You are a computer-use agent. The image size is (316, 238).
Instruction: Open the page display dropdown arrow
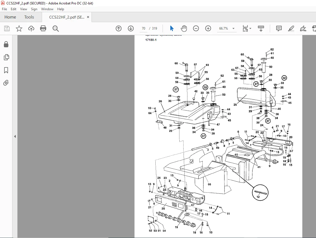(x=250, y=28)
